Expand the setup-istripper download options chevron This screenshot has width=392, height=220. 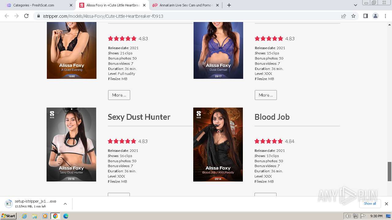[x=65, y=204]
